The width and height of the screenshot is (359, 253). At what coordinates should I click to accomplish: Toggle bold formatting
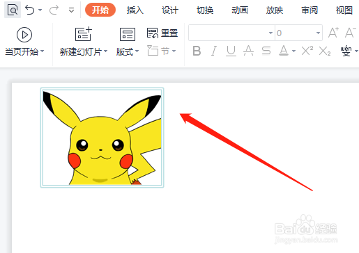coord(197,51)
